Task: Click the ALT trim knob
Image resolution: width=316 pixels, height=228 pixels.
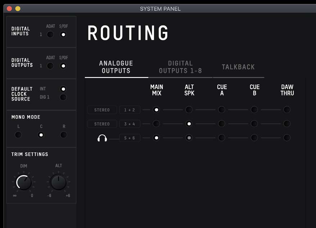Action: (x=58, y=182)
